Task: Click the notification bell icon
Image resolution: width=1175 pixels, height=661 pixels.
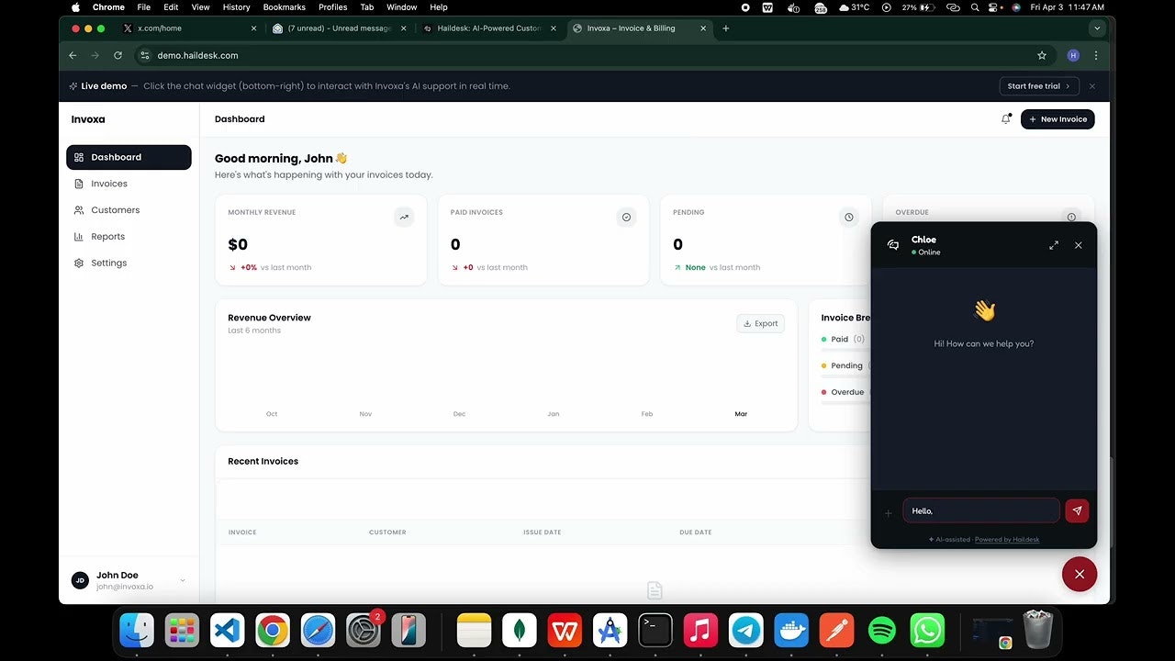Action: [x=1006, y=119]
